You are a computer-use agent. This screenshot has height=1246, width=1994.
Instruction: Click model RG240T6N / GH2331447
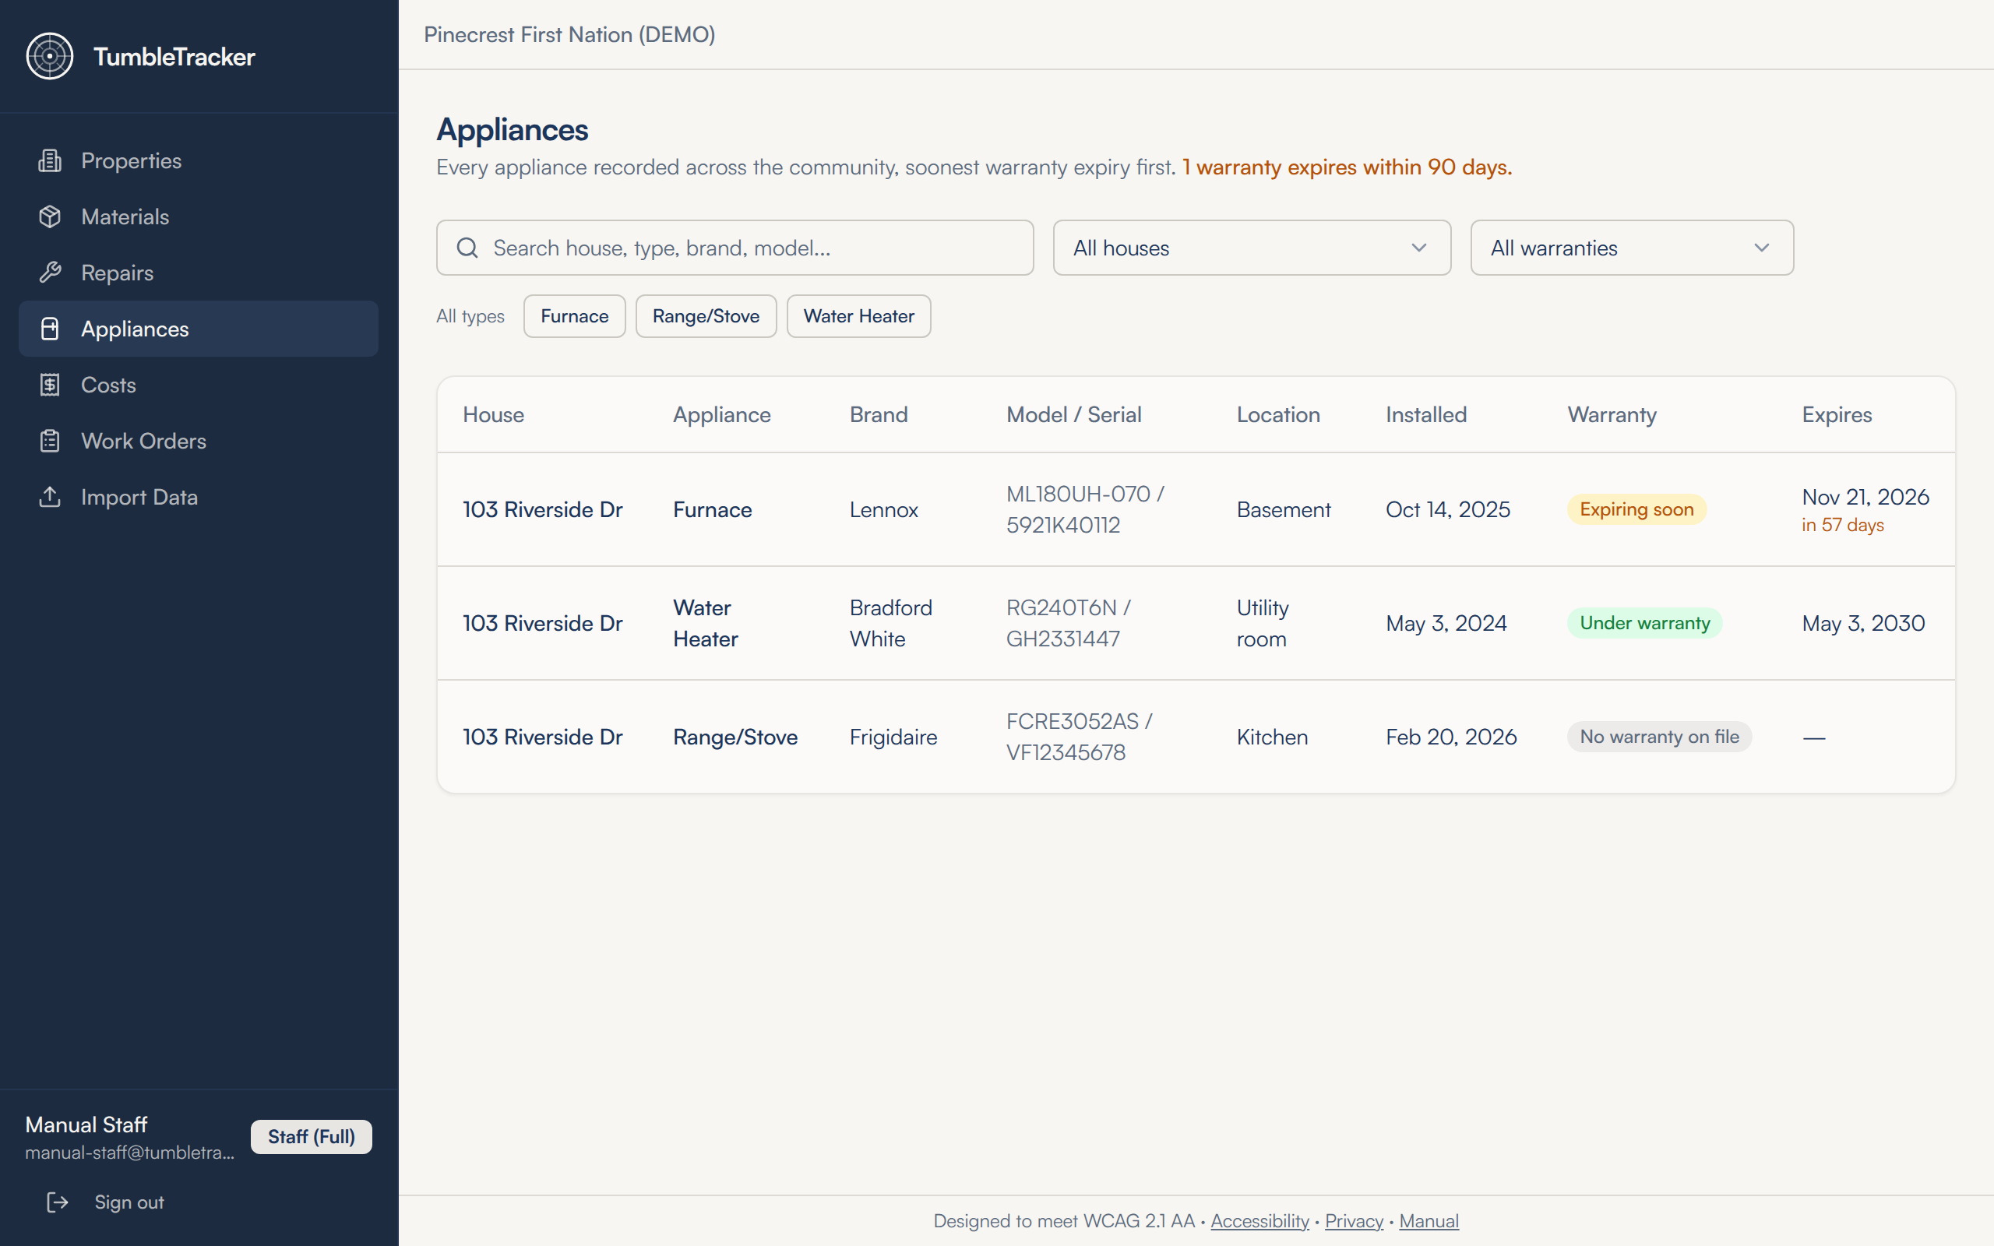pyautogui.click(x=1069, y=623)
